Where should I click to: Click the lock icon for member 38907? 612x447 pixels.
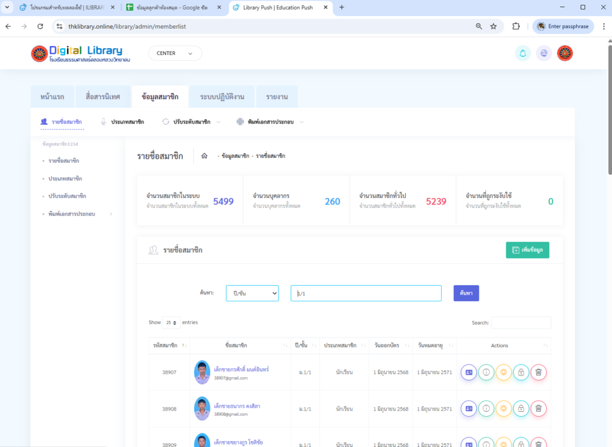pyautogui.click(x=521, y=372)
